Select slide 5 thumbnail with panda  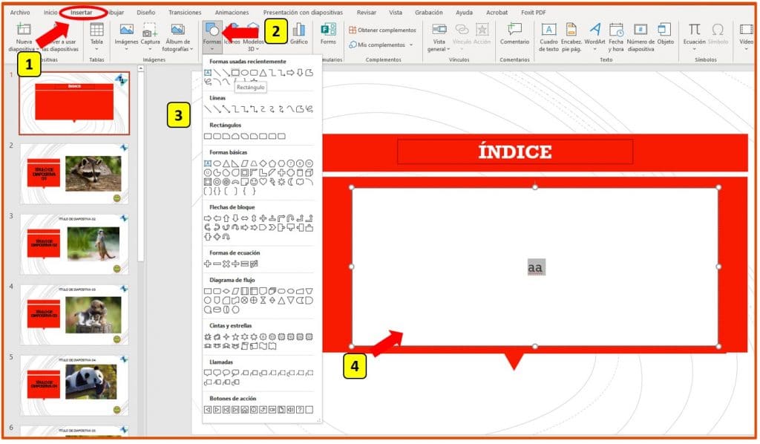74,385
